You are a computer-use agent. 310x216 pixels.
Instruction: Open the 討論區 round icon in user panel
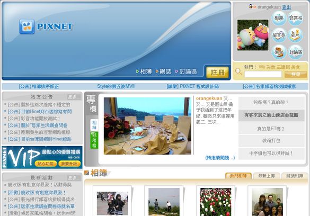click(296, 52)
